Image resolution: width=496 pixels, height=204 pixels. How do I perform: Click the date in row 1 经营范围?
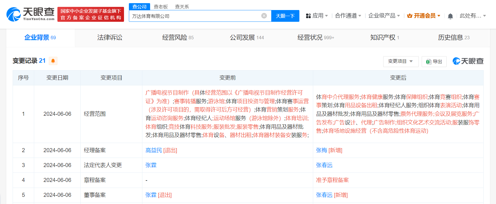57,114
